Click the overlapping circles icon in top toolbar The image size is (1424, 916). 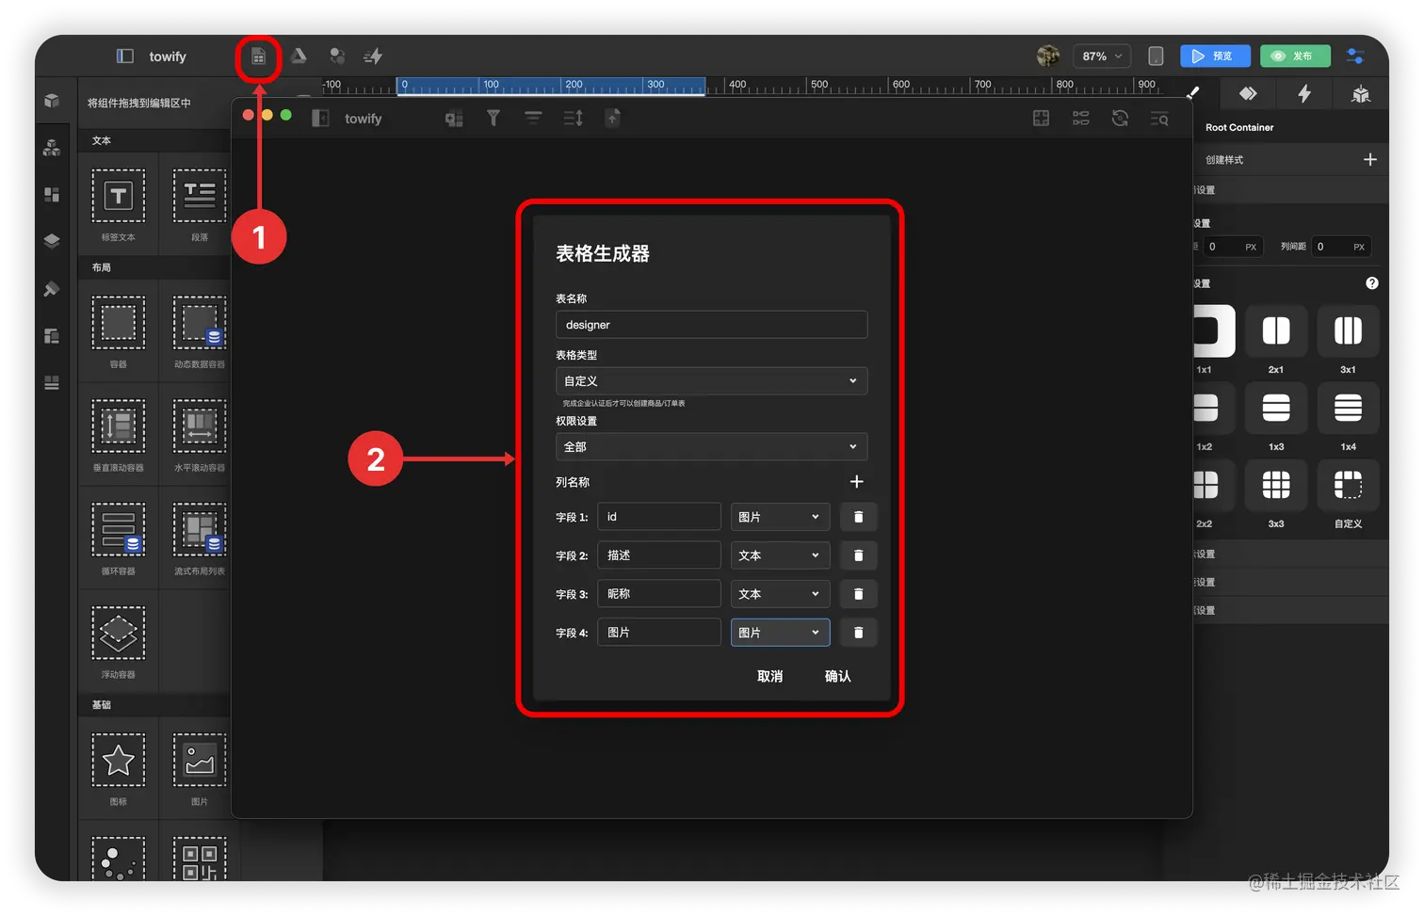coord(337,56)
